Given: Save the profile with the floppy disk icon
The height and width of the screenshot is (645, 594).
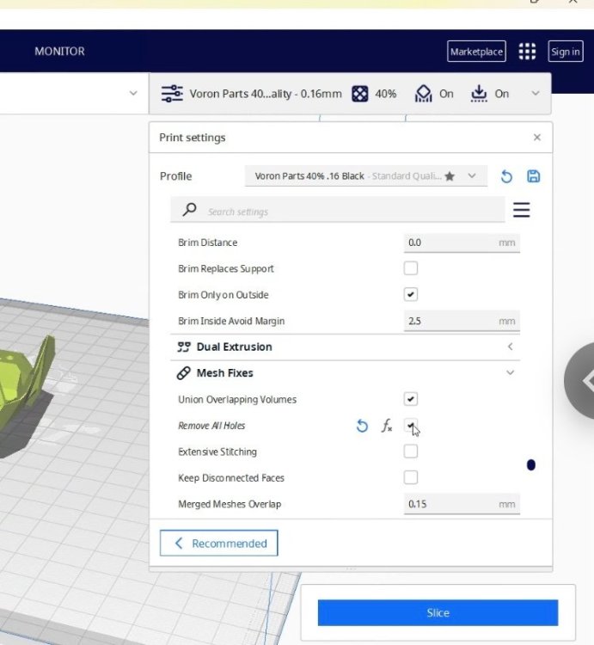Looking at the screenshot, I should pos(534,176).
